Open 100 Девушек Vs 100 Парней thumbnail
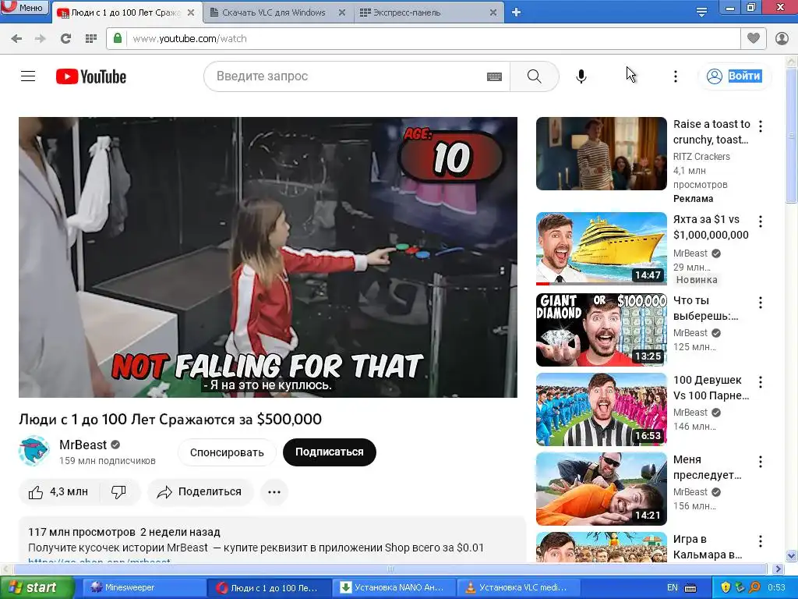 [601, 409]
